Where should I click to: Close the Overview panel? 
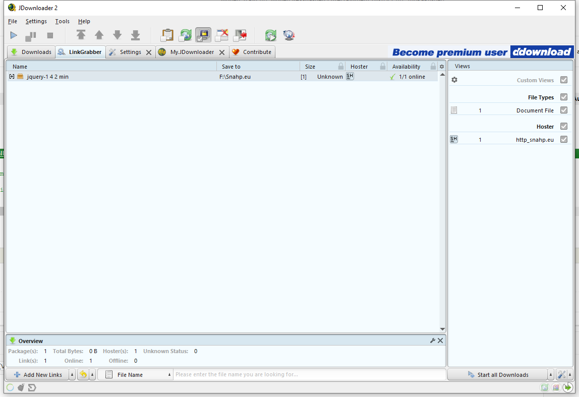(440, 341)
